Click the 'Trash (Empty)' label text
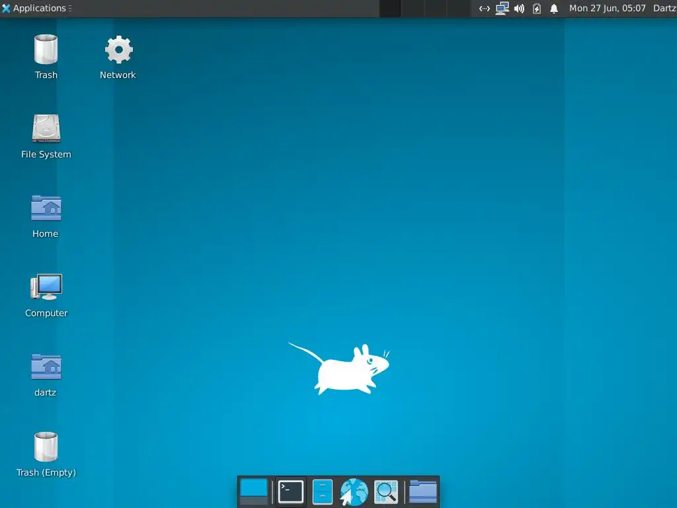The height and width of the screenshot is (508, 677). pos(46,472)
